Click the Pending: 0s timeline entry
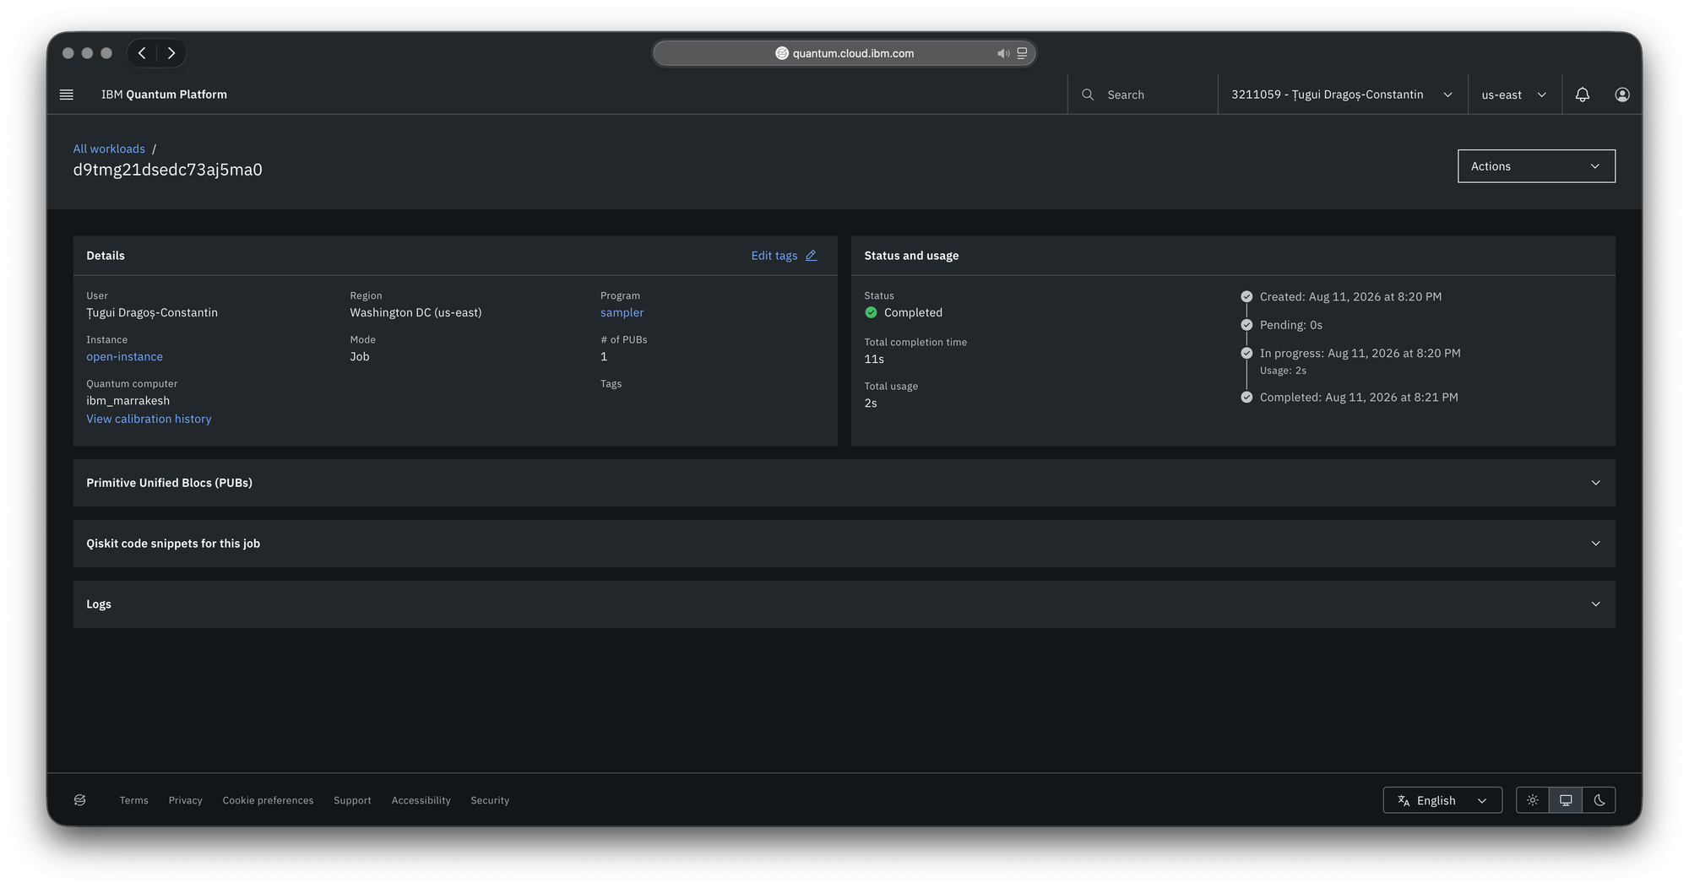 click(1291, 325)
